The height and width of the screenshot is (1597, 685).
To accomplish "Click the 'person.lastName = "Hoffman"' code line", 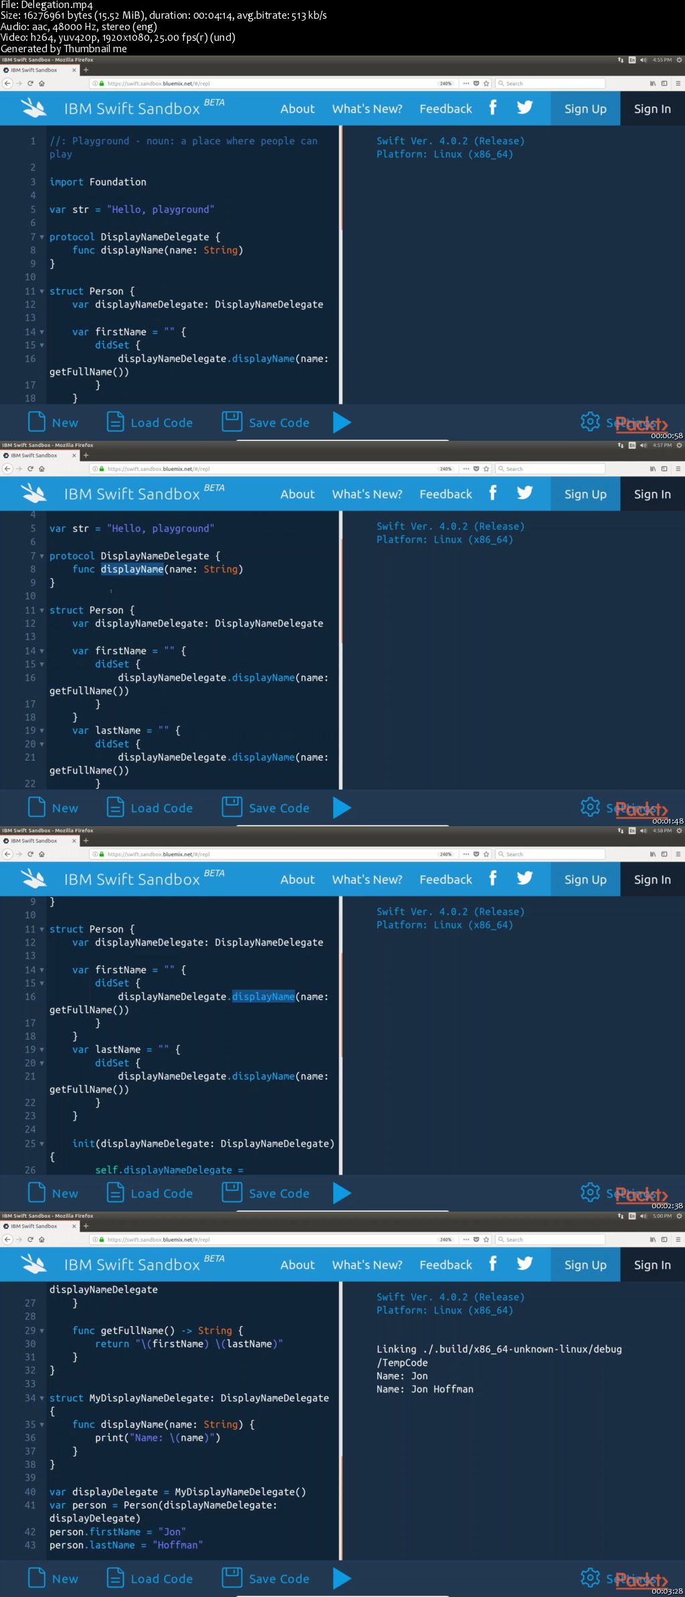I will point(126,1545).
